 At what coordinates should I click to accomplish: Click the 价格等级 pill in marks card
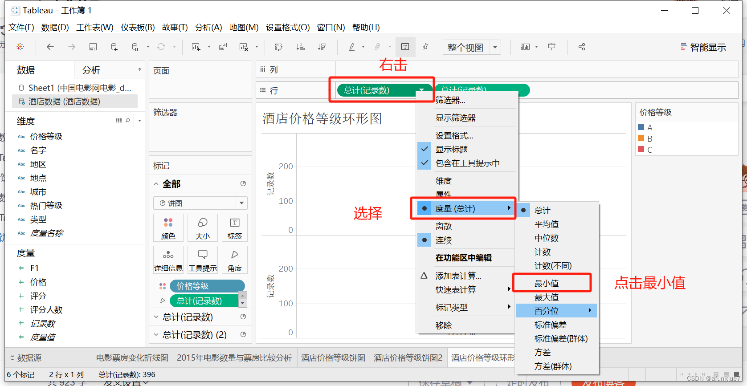tap(207, 286)
